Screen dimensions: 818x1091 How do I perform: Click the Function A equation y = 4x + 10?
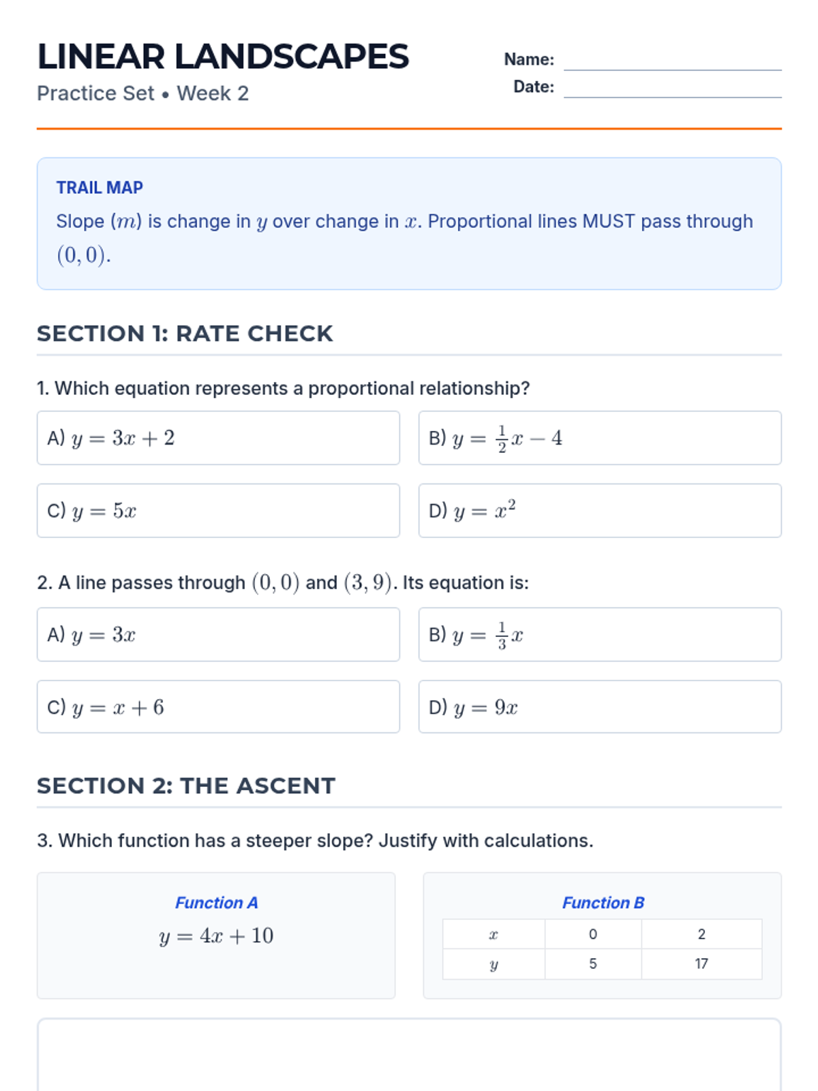point(216,936)
